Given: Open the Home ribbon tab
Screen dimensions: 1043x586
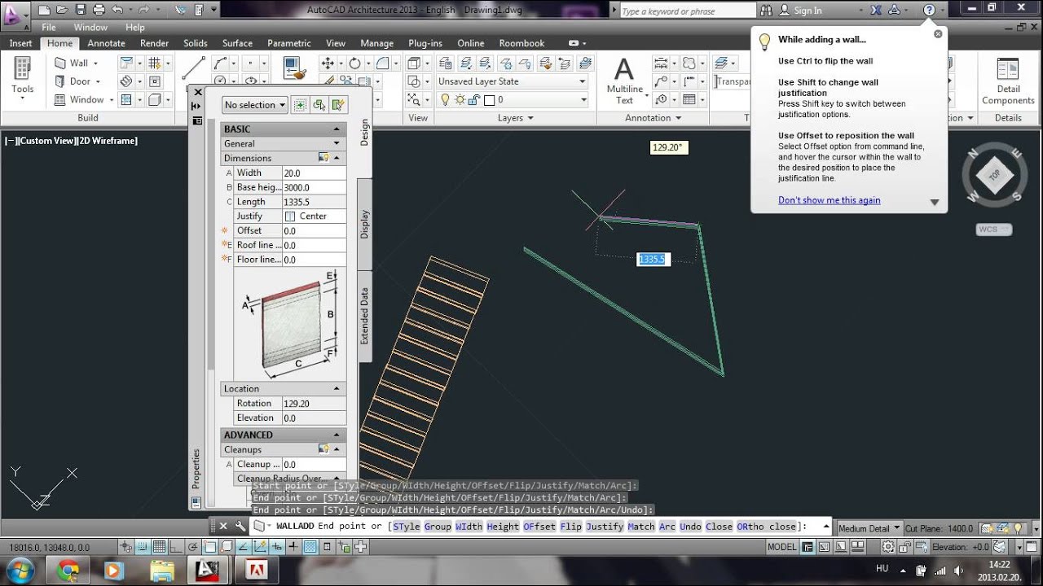Looking at the screenshot, I should tap(59, 43).
